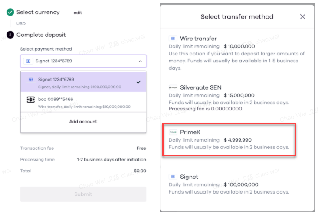The height and width of the screenshot is (213, 318).
Task: Click the Submit button
Action: coord(83,194)
